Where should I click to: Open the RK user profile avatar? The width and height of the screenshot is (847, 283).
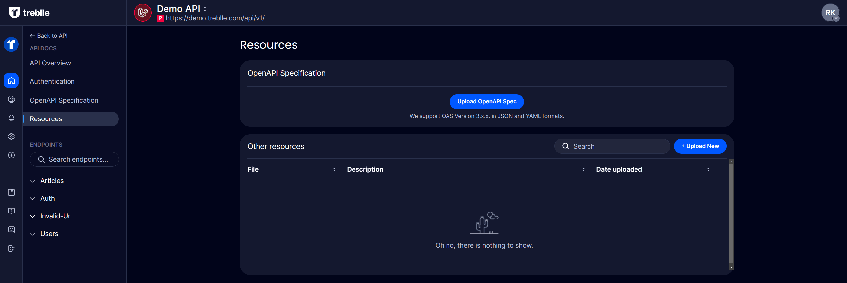coord(830,13)
